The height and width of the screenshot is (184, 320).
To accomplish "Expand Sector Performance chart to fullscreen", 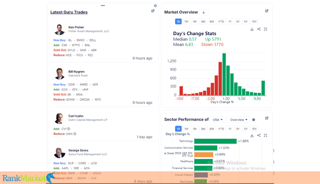I will (265, 135).
